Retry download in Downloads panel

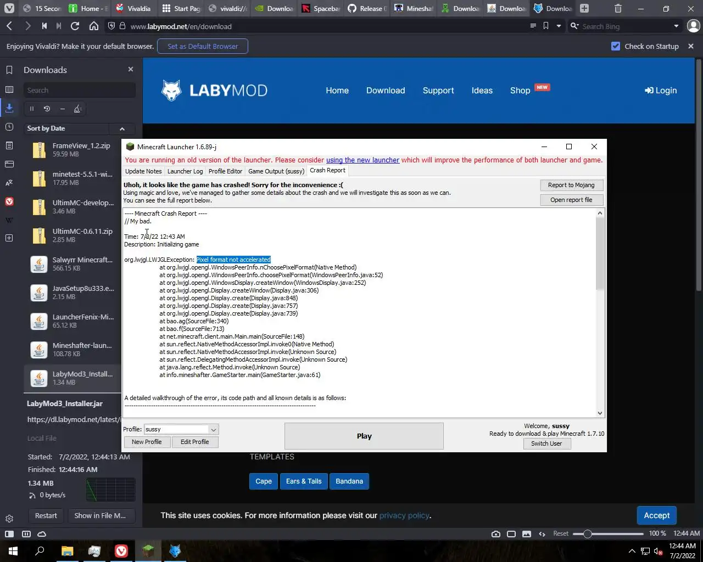pos(47,109)
